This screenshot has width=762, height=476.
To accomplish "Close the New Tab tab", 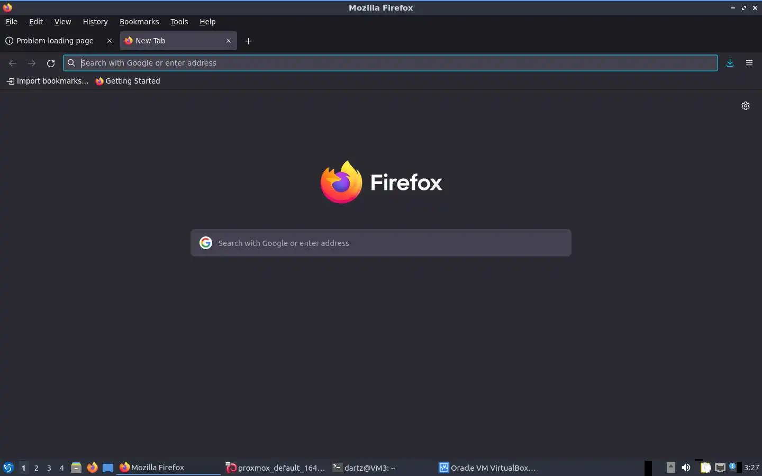I will [x=229, y=41].
